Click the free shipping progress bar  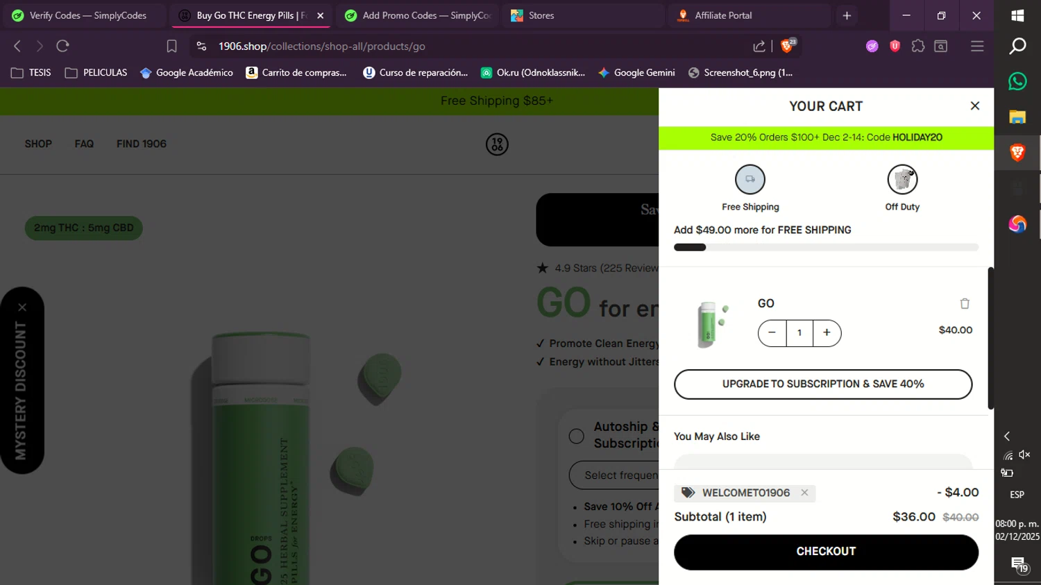tap(826, 248)
